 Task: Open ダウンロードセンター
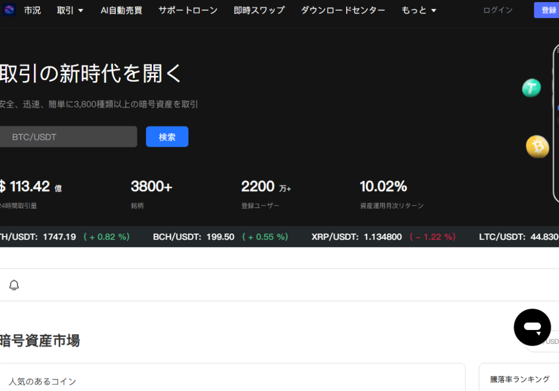(x=343, y=10)
